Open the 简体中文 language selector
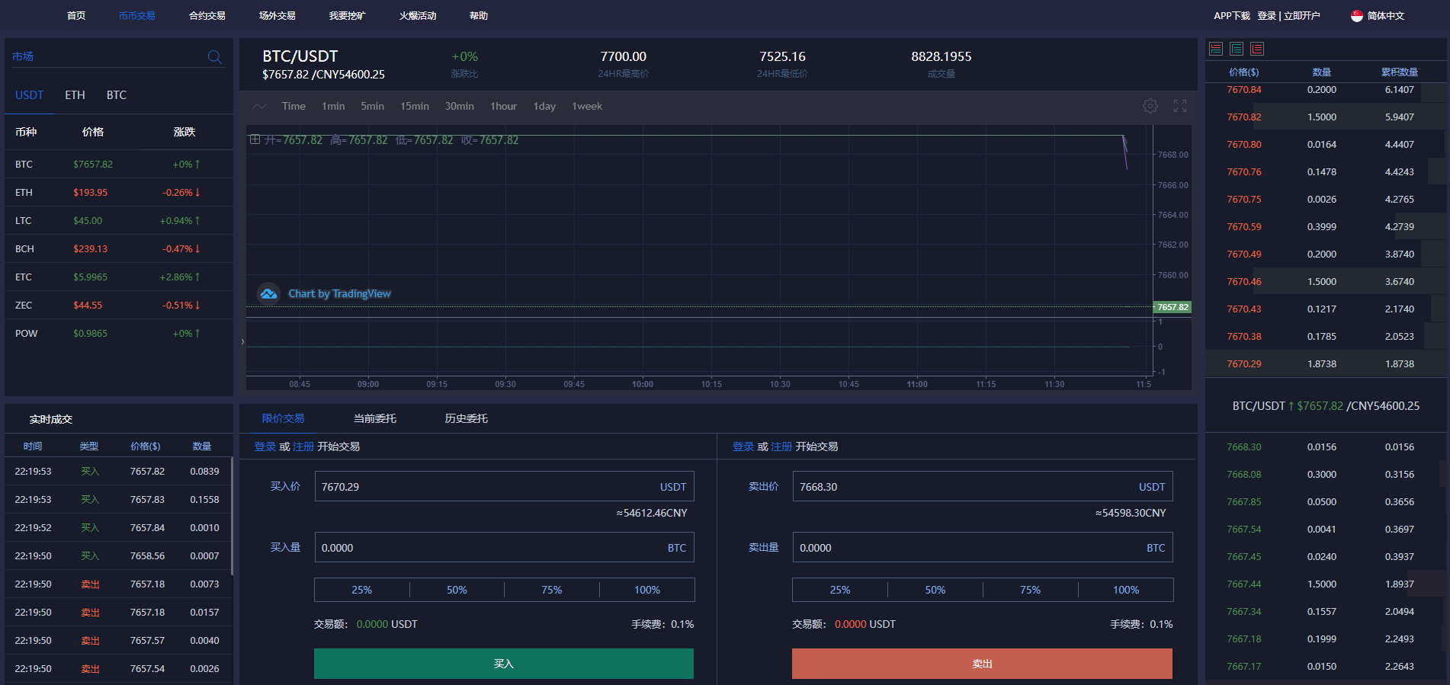Image resolution: width=1450 pixels, height=685 pixels. click(1377, 15)
